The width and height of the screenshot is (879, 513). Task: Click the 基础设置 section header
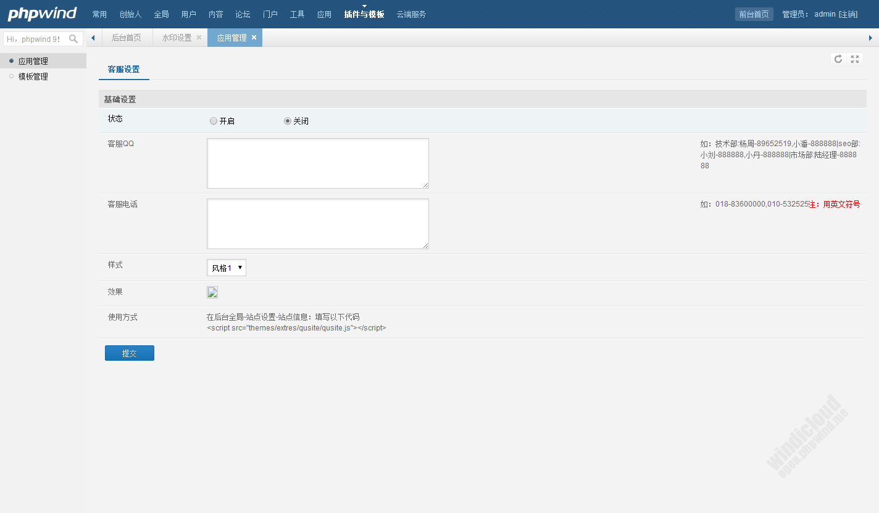pos(483,99)
